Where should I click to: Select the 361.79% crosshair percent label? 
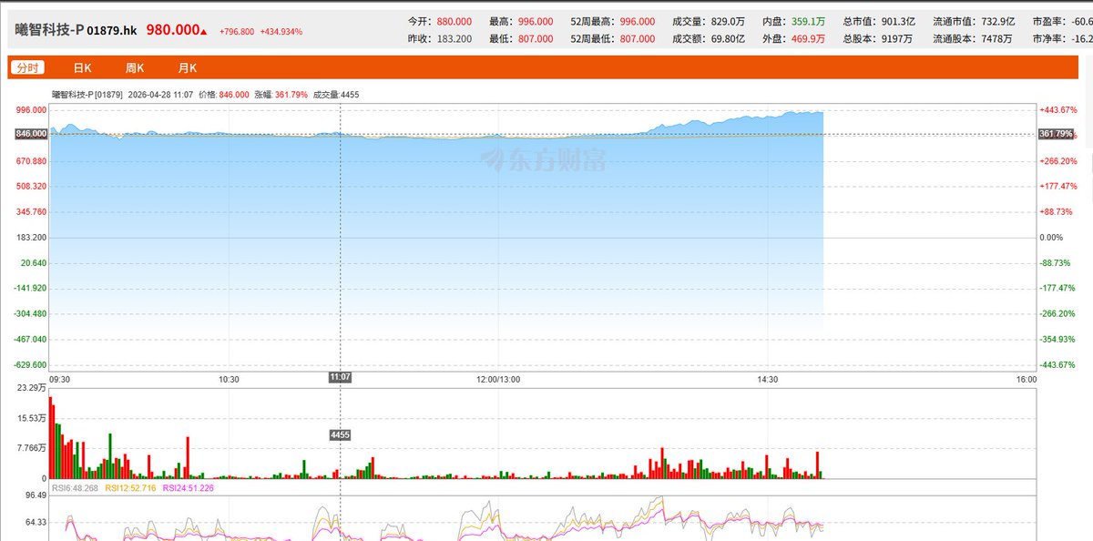[1056, 134]
